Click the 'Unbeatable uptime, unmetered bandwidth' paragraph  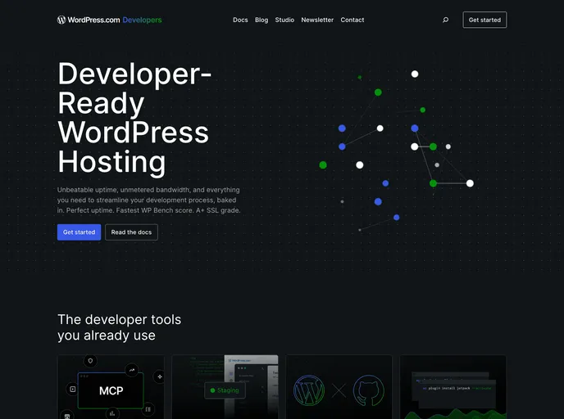[148, 200]
